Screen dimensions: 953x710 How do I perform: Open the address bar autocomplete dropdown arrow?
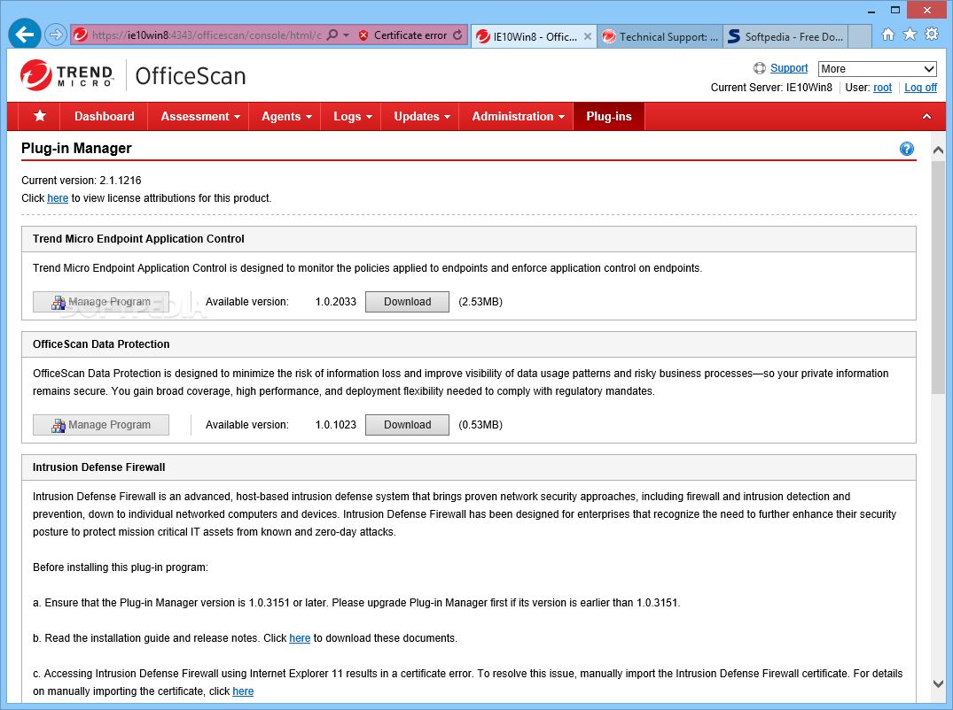pos(347,35)
